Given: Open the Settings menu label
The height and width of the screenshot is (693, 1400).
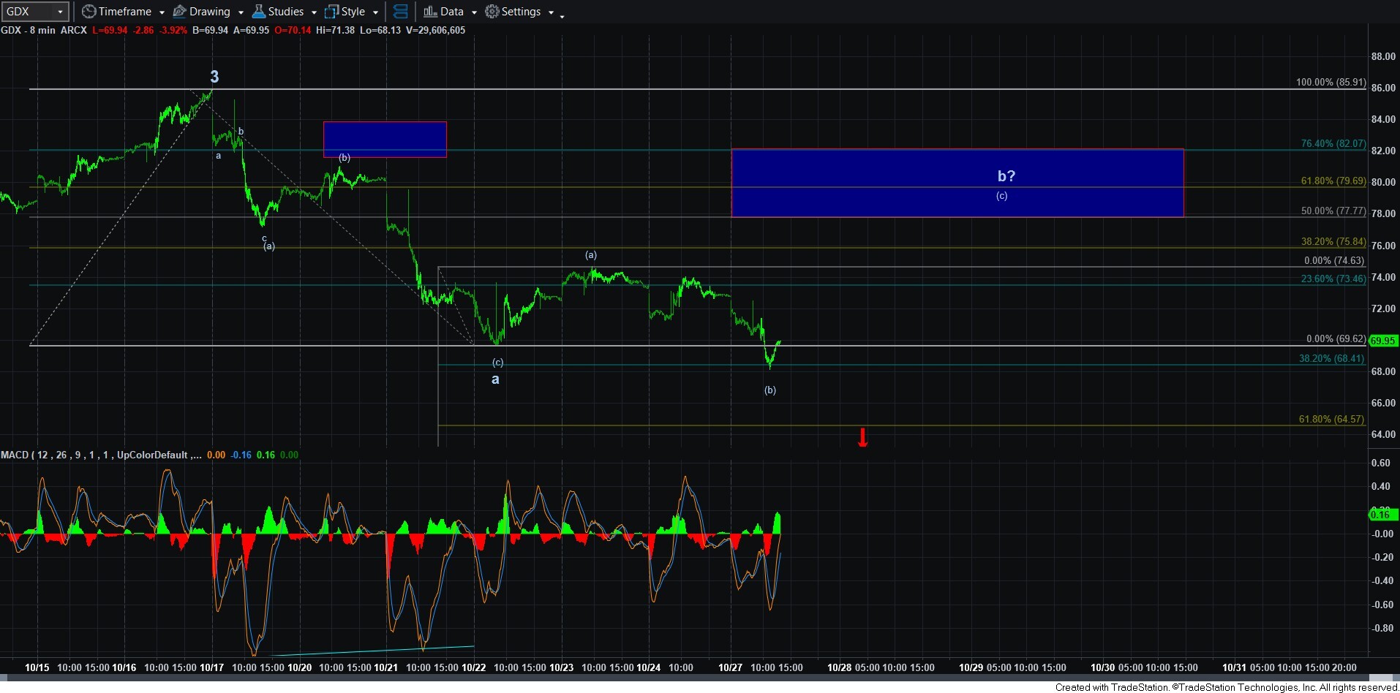Looking at the screenshot, I should click(x=521, y=12).
